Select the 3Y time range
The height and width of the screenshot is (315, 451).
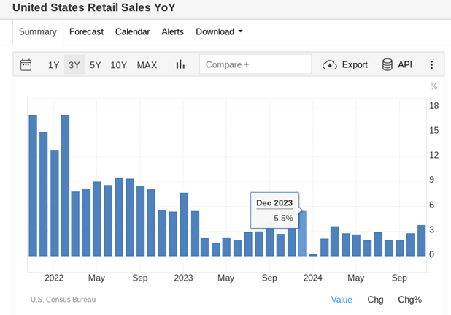74,65
